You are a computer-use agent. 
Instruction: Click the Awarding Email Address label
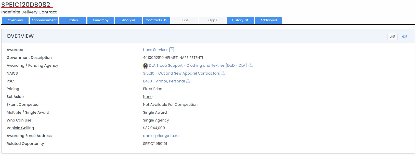click(29, 136)
